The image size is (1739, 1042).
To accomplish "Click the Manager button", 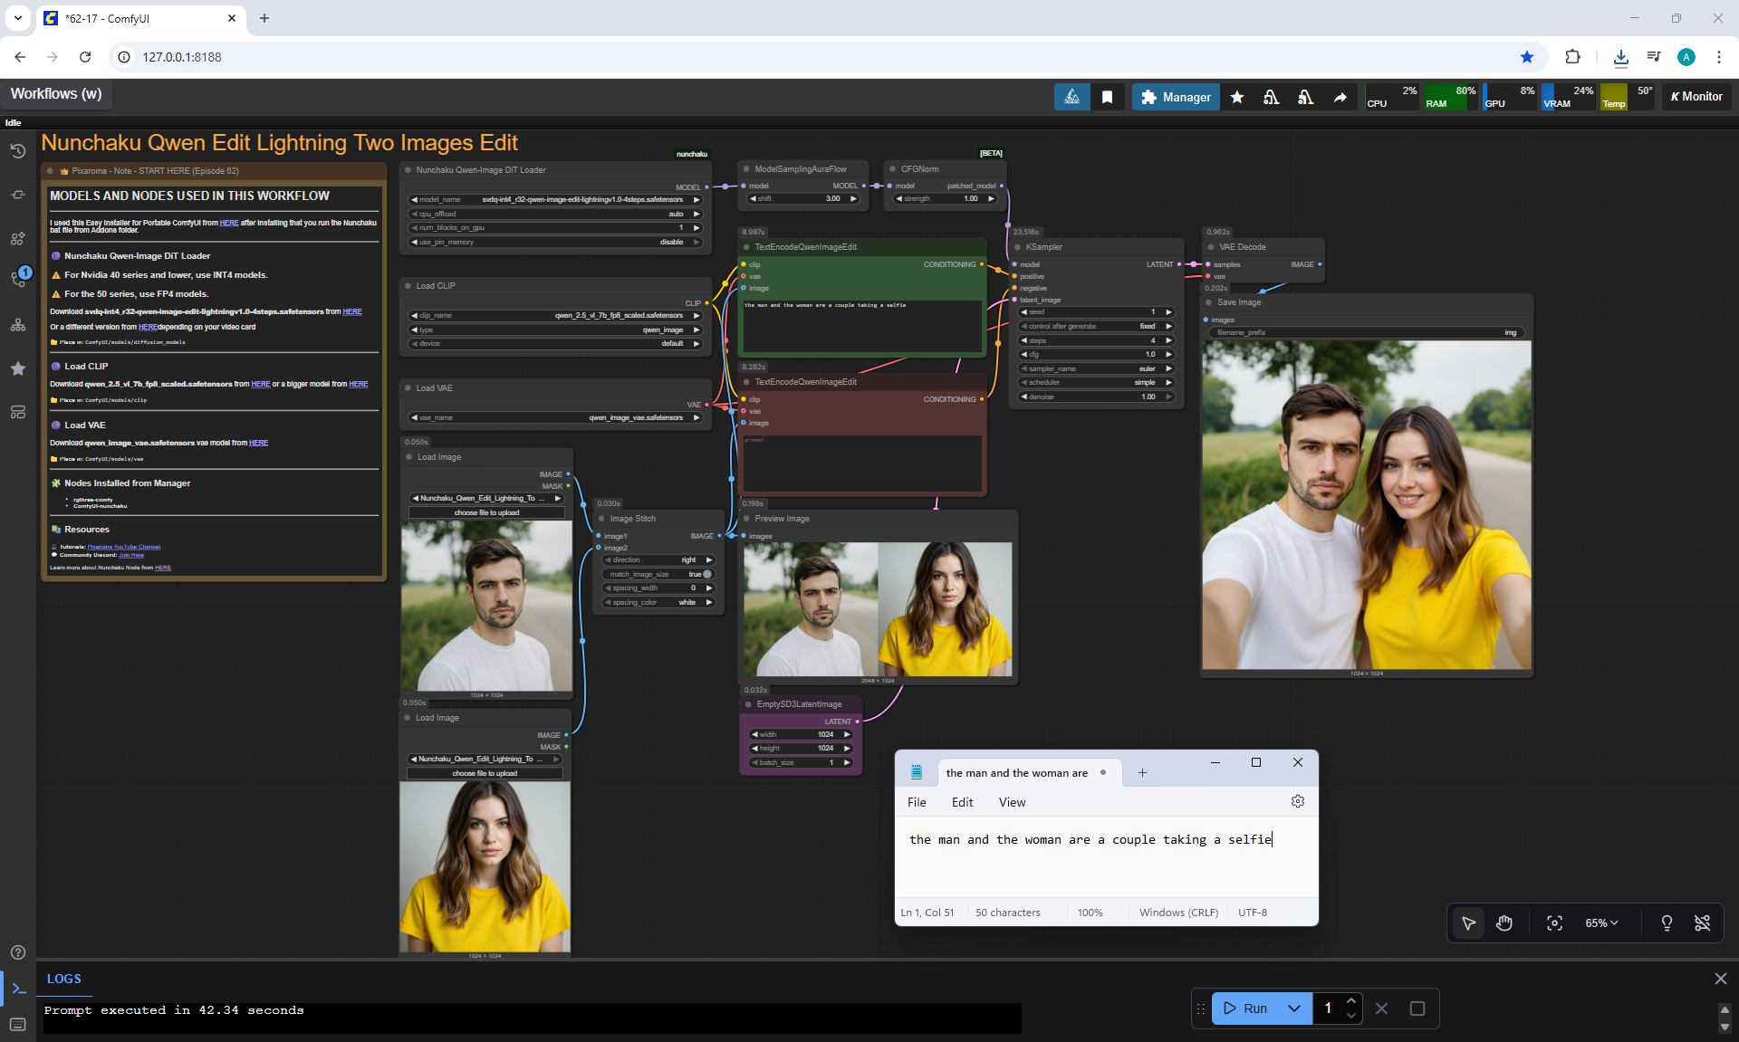I will pos(1176,97).
